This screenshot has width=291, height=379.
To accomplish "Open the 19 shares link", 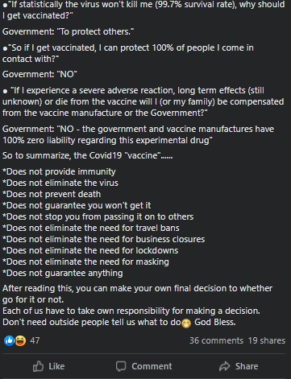I will (x=267, y=340).
